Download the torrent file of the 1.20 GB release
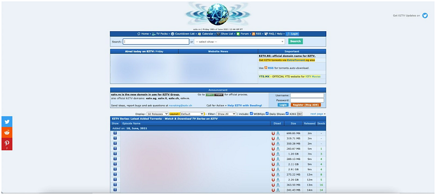436x195 pixels. (x=278, y=154)
